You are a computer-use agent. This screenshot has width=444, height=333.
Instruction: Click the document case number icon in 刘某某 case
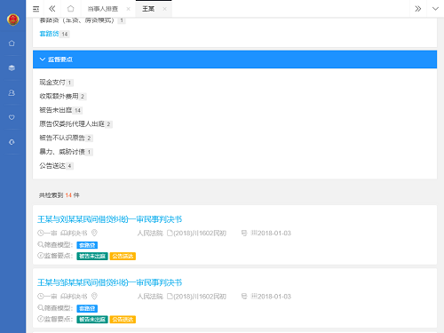[170, 234]
